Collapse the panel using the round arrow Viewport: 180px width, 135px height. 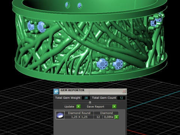[90, 102]
